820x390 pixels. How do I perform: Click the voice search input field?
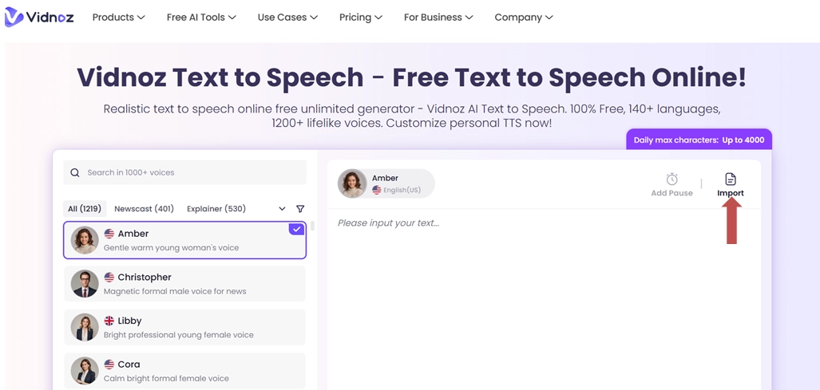point(192,172)
